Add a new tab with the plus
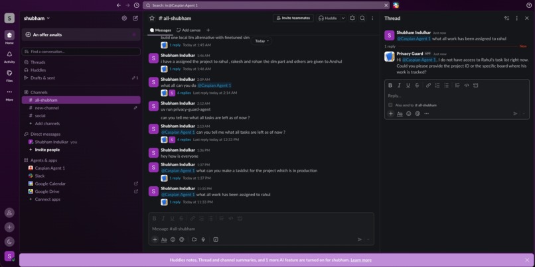 pyautogui.click(x=208, y=30)
